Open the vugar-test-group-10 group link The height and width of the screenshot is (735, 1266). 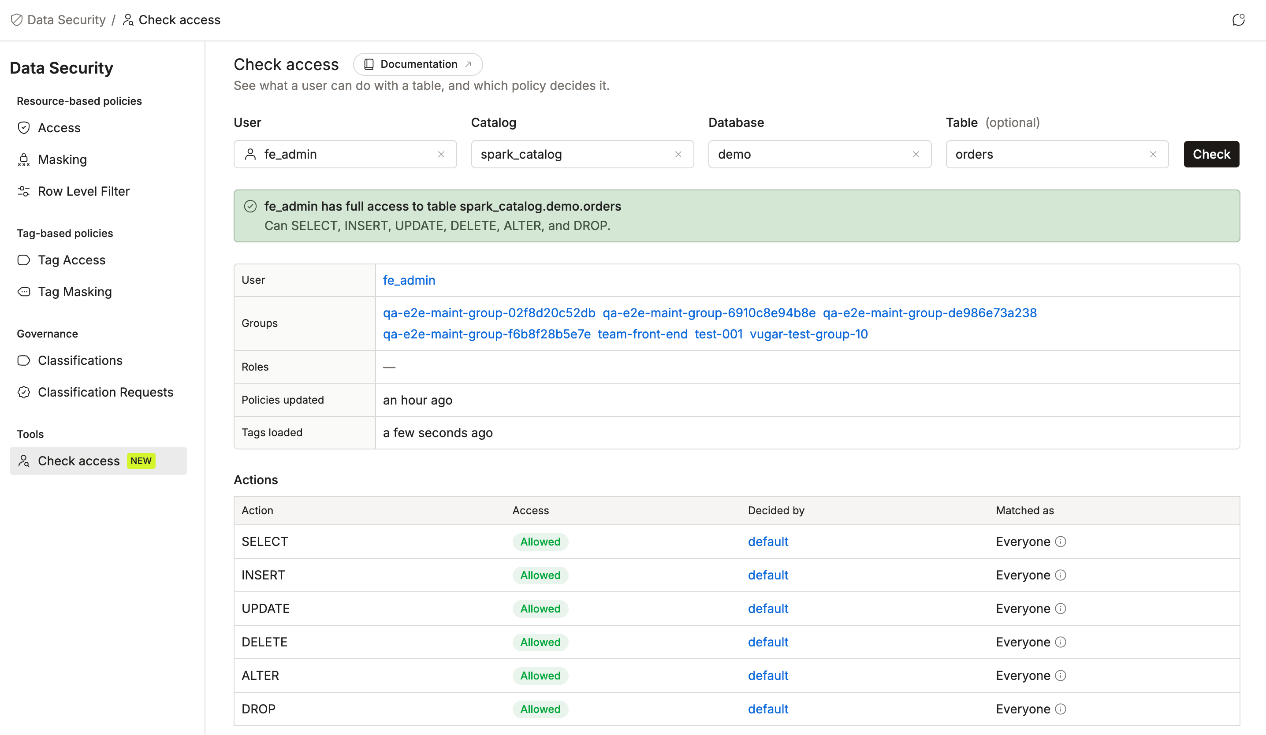[808, 334]
